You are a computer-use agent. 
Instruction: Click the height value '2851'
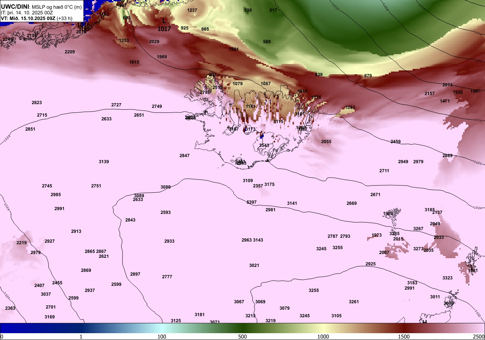coord(30,129)
